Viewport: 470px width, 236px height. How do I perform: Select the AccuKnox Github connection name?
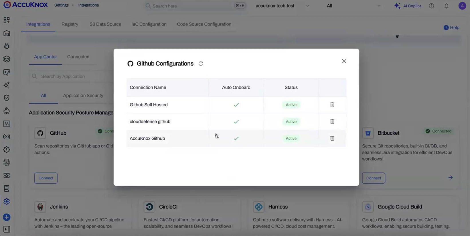[147, 138]
